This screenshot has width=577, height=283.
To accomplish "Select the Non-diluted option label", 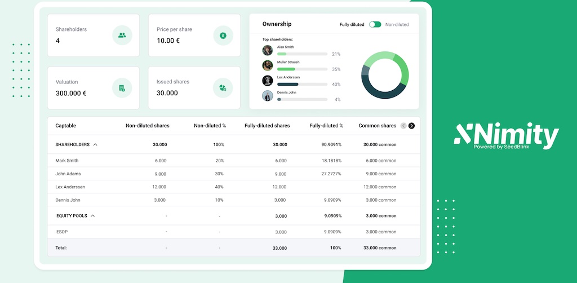I will (x=397, y=25).
